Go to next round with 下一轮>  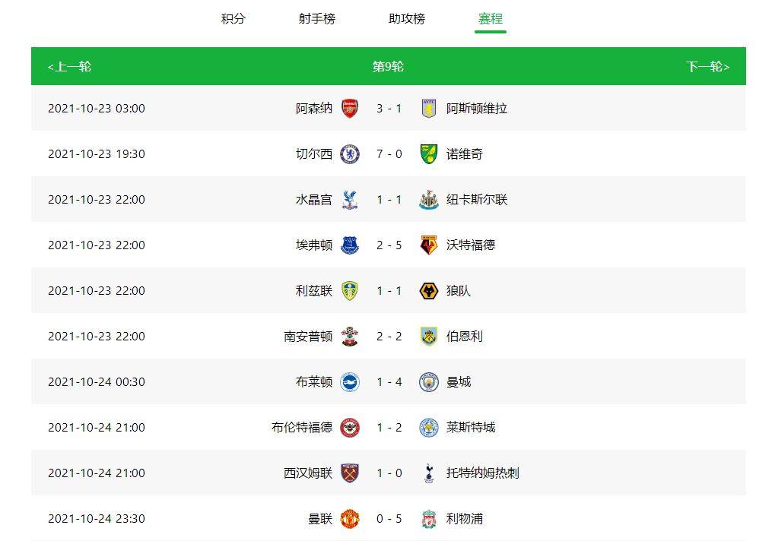tap(708, 67)
